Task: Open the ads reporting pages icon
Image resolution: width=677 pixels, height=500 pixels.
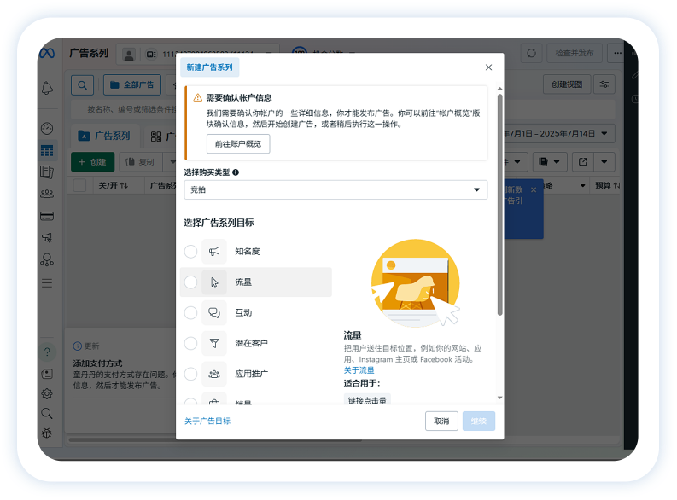Action: (47, 172)
